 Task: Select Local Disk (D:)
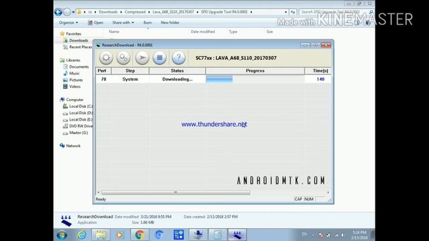(x=81, y=113)
